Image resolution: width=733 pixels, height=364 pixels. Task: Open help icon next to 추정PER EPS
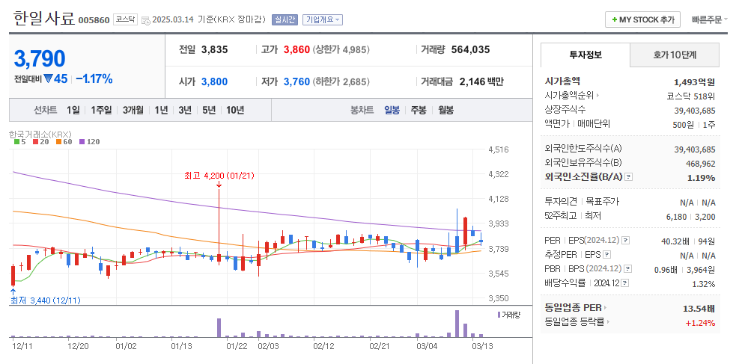[x=606, y=255]
